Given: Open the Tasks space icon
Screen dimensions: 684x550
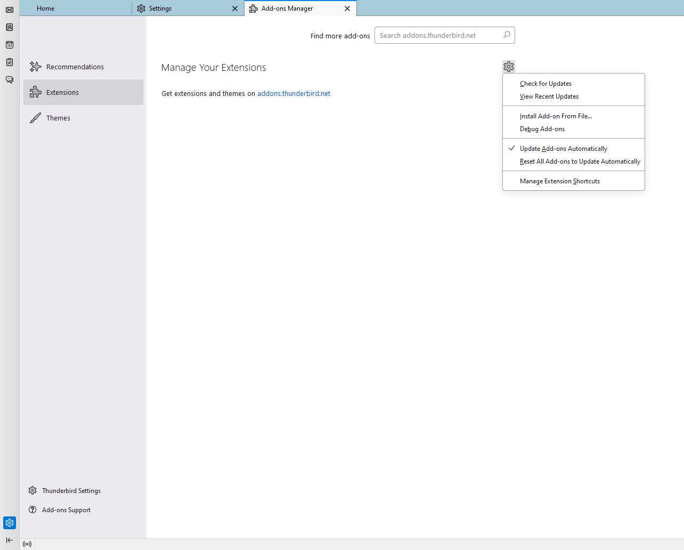Looking at the screenshot, I should 10,62.
